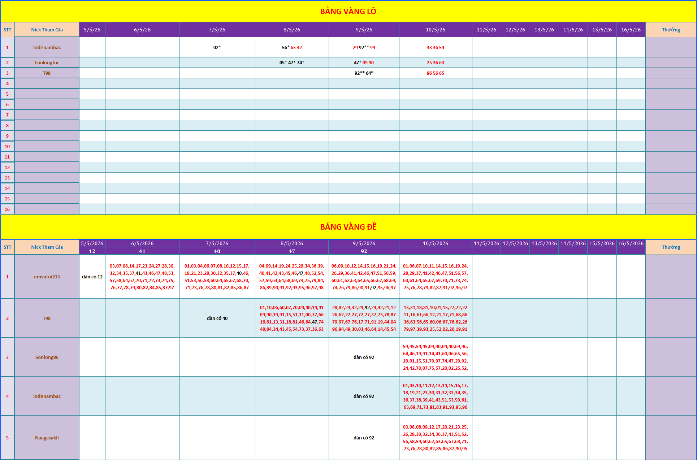Click T98's 9/5/2026 number set starting 28,82,23
Viewport: 697px width, 460px height.
pos(364,318)
